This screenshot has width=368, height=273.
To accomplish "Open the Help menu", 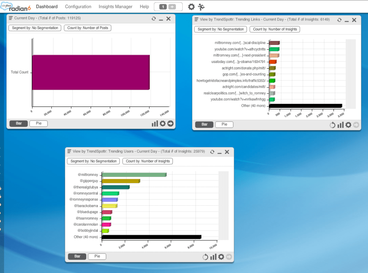I will click(144, 6).
